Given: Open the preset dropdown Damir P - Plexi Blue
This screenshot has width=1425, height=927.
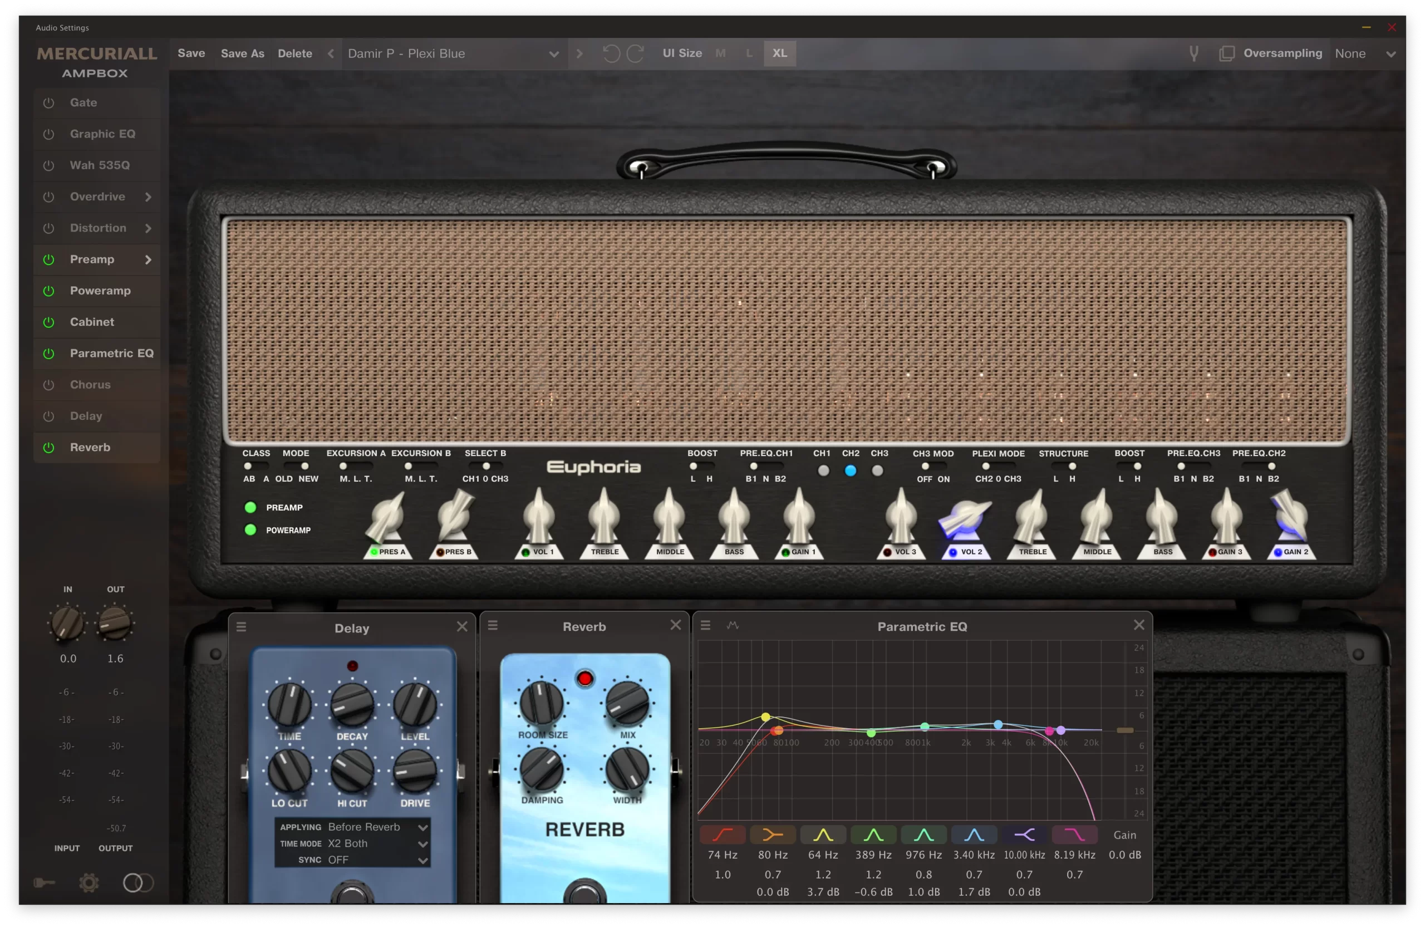Looking at the screenshot, I should [454, 54].
